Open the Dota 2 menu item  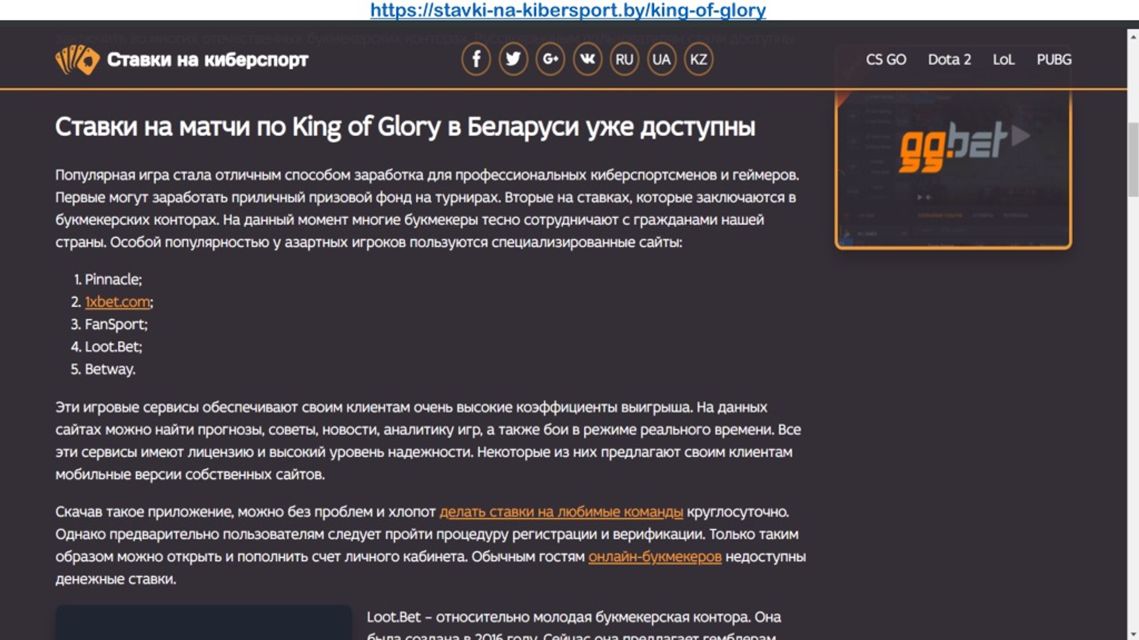click(x=949, y=60)
